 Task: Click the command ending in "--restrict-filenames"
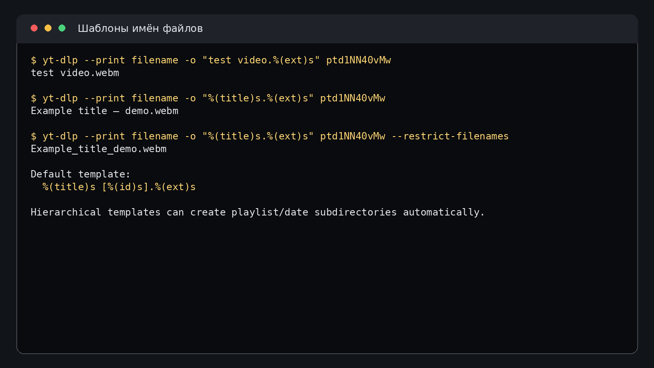[270, 136]
